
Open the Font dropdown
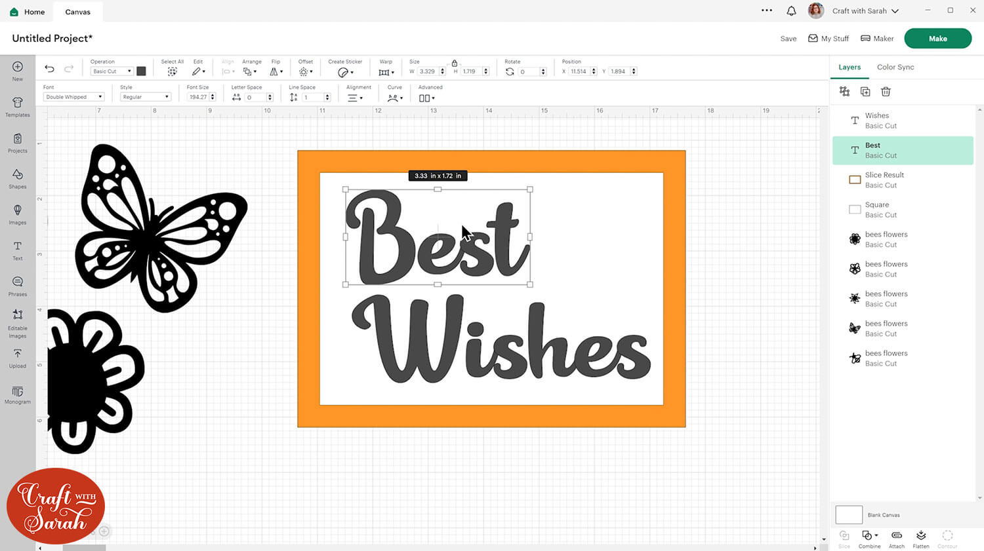point(73,97)
